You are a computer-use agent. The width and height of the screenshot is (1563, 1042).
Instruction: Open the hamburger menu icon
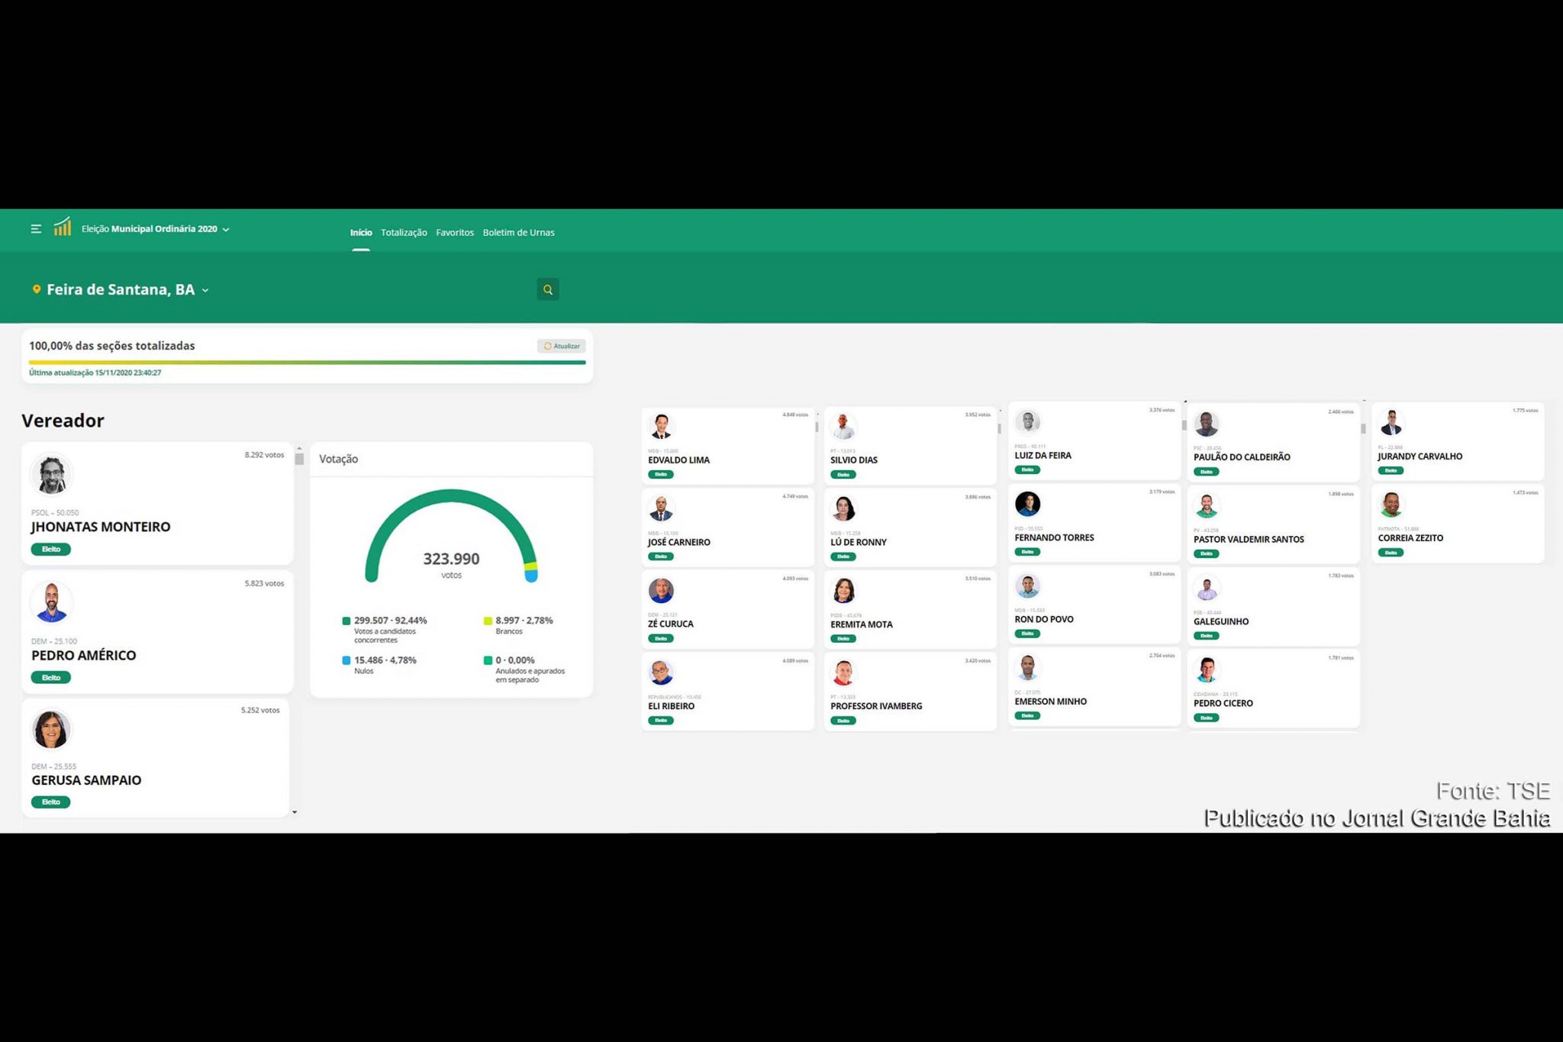click(36, 229)
